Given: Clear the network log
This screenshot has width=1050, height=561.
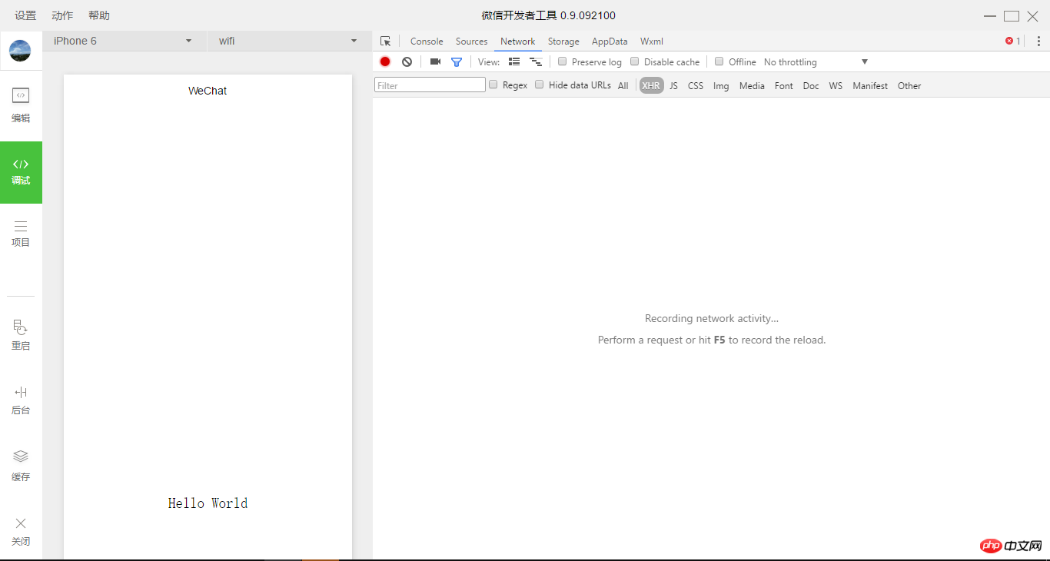Looking at the screenshot, I should [x=407, y=61].
